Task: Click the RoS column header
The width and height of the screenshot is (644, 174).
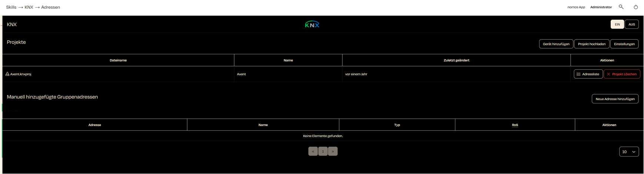Action: (515, 125)
